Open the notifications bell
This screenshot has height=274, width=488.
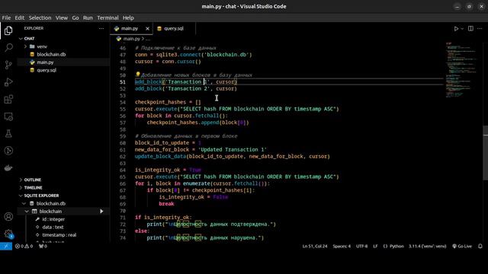480,247
